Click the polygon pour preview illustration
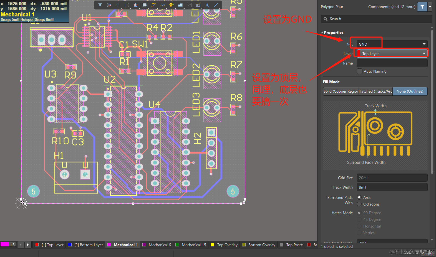The height and width of the screenshot is (257, 436). tap(375, 135)
